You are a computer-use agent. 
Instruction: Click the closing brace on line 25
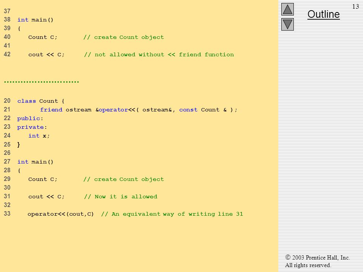click(19, 145)
